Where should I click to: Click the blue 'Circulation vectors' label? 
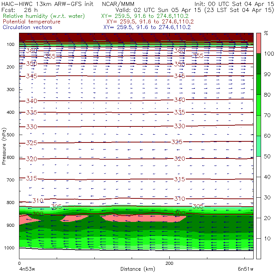click(x=27, y=27)
